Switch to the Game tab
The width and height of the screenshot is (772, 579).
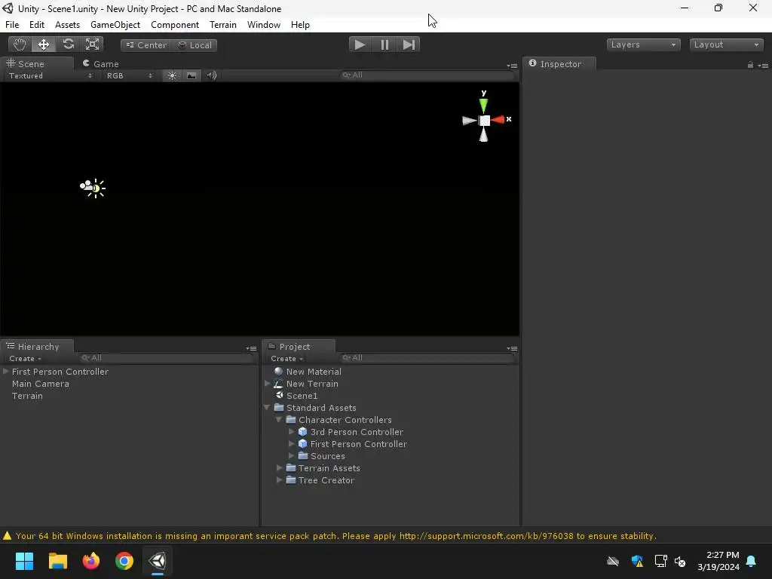point(100,63)
